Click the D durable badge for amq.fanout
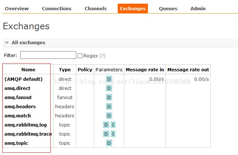The height and width of the screenshot is (155, 238). [109, 97]
